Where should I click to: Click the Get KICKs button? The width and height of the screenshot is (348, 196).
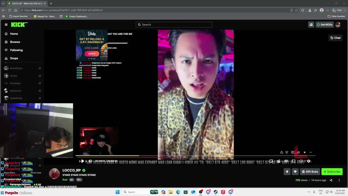click(x=325, y=24)
